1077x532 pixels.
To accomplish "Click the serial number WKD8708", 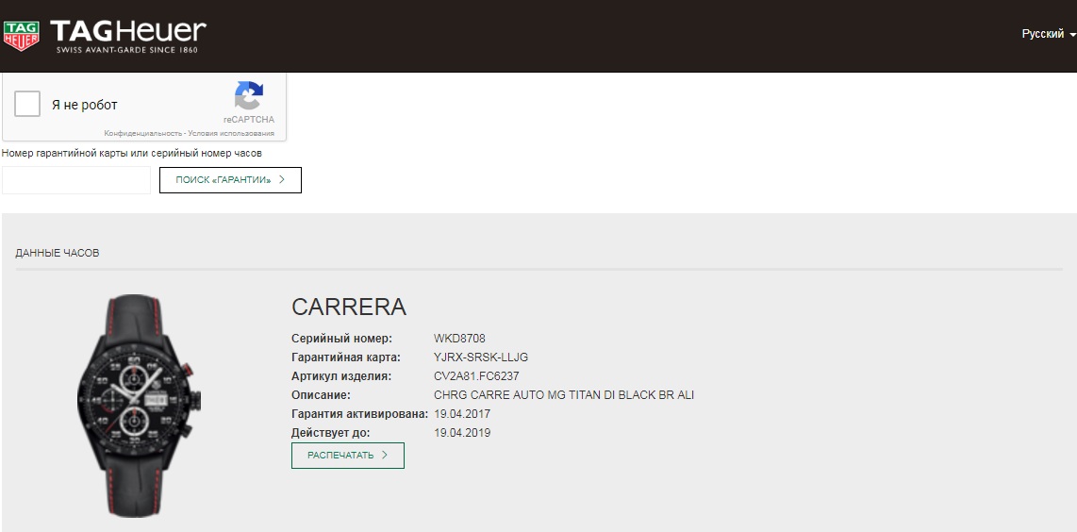I will [459, 339].
